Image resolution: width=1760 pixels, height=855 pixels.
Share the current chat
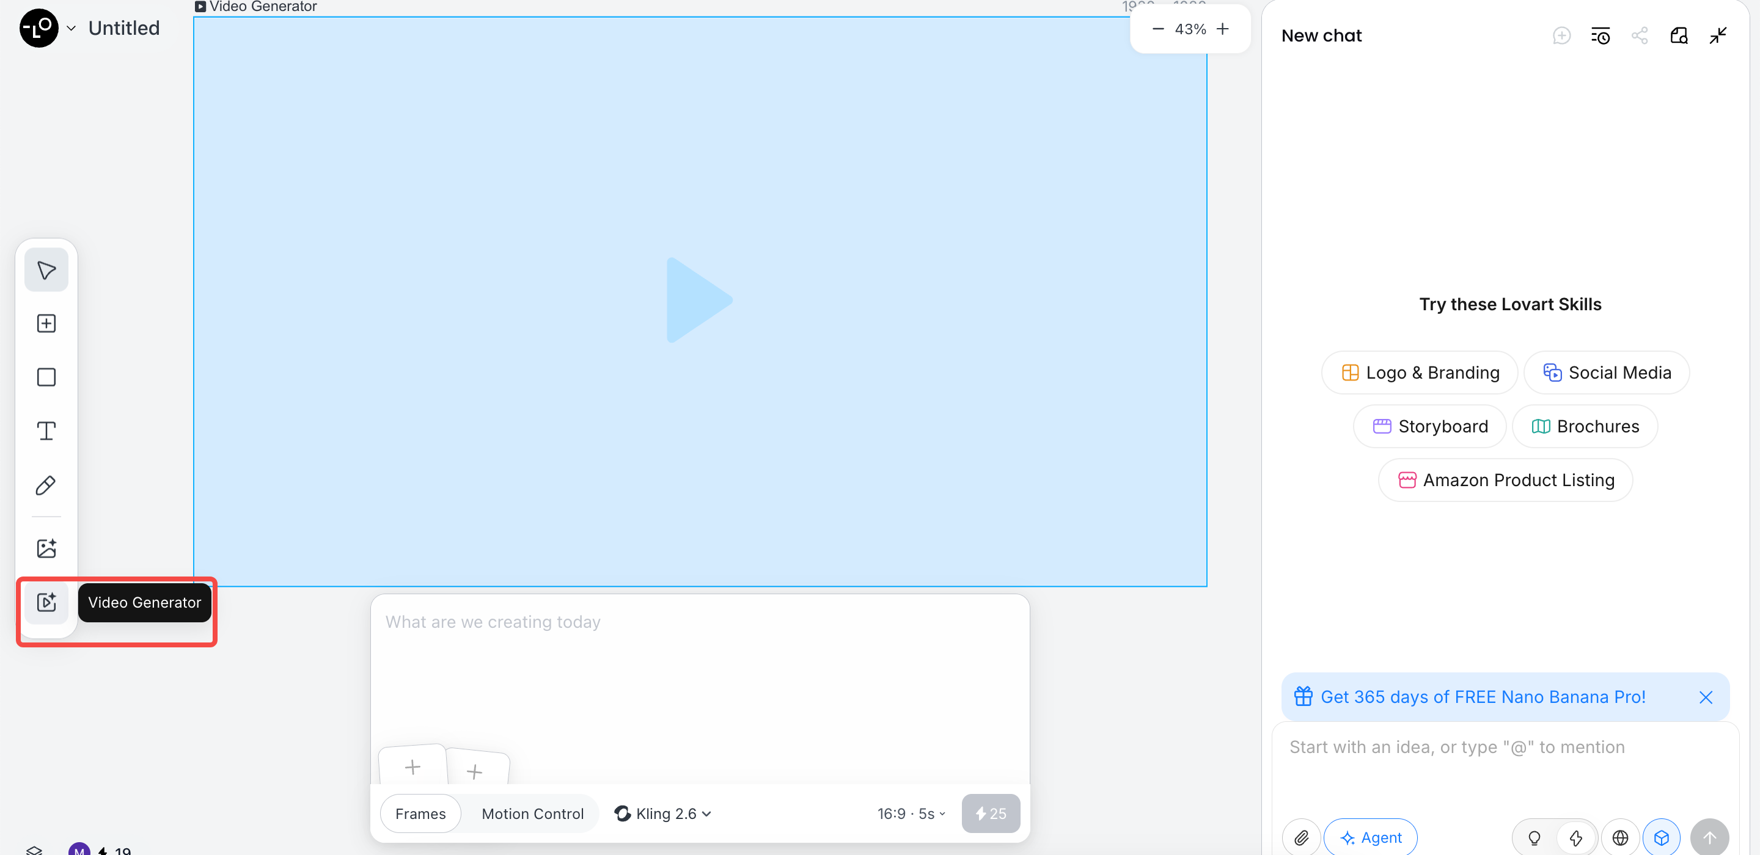pyautogui.click(x=1640, y=35)
